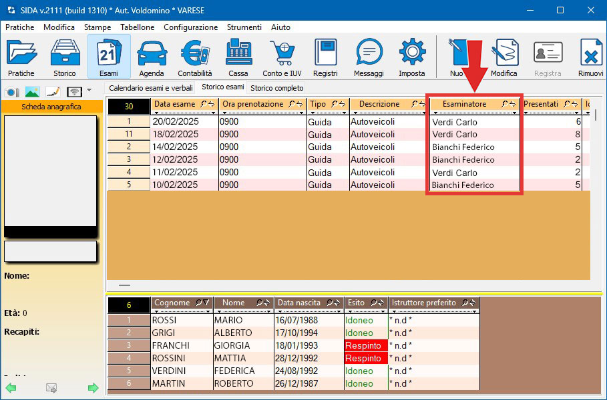The image size is (607, 400).
Task: Open the Pratiche folder toolbar icon
Action: tap(21, 57)
